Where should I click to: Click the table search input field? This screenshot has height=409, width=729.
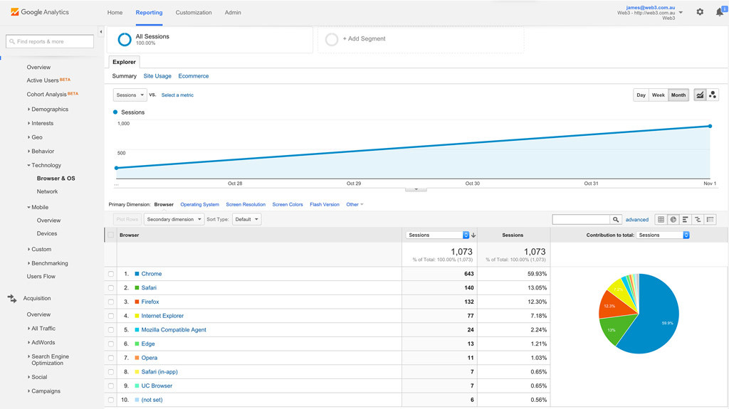[x=581, y=219]
